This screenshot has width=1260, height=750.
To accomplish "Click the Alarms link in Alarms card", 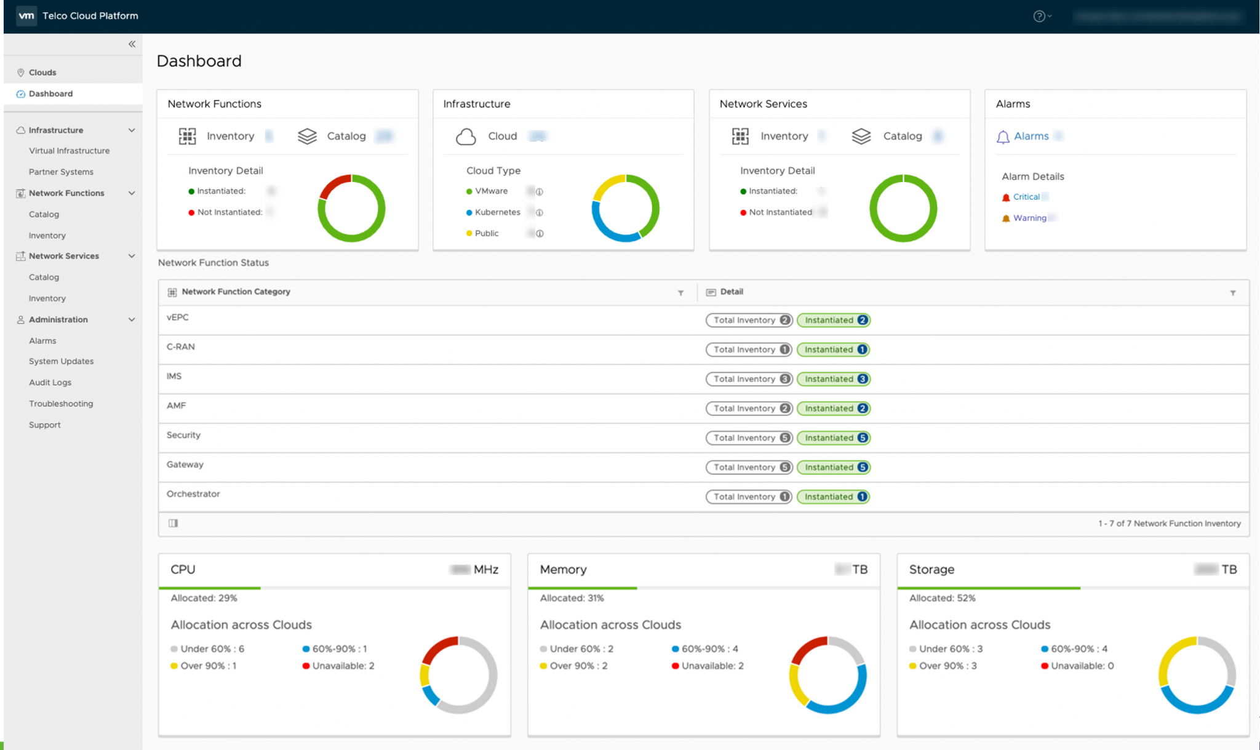I will [x=1031, y=136].
